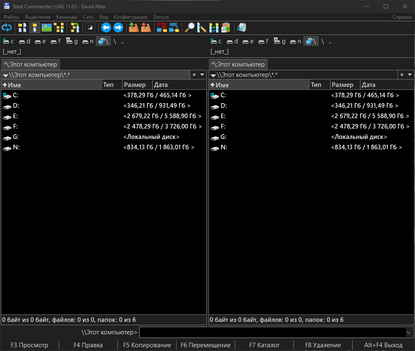Open left panel favorites asterisk button
The image size is (415, 351).
(x=194, y=75)
